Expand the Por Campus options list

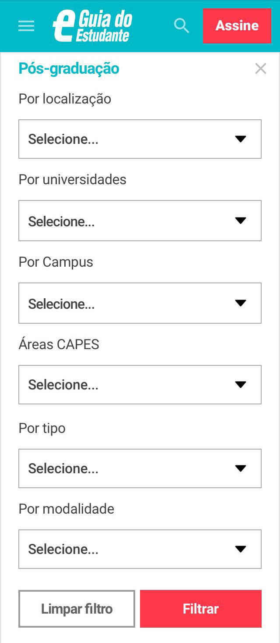click(x=140, y=303)
